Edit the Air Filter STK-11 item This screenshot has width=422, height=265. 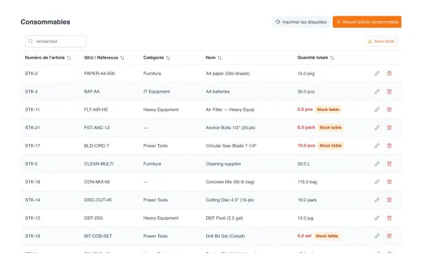[377, 110]
